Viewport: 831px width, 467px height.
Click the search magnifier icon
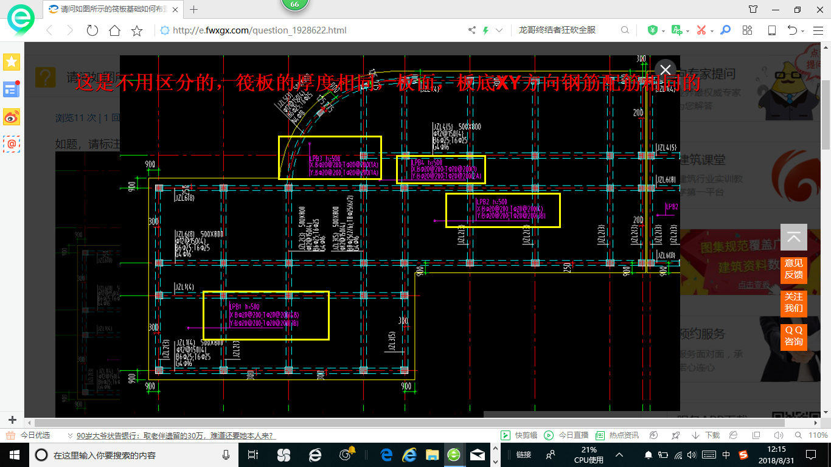(x=625, y=30)
